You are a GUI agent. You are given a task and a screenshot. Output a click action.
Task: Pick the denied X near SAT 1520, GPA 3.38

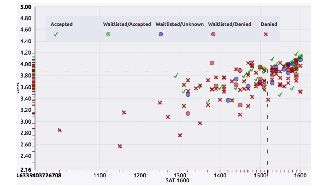[268, 100]
